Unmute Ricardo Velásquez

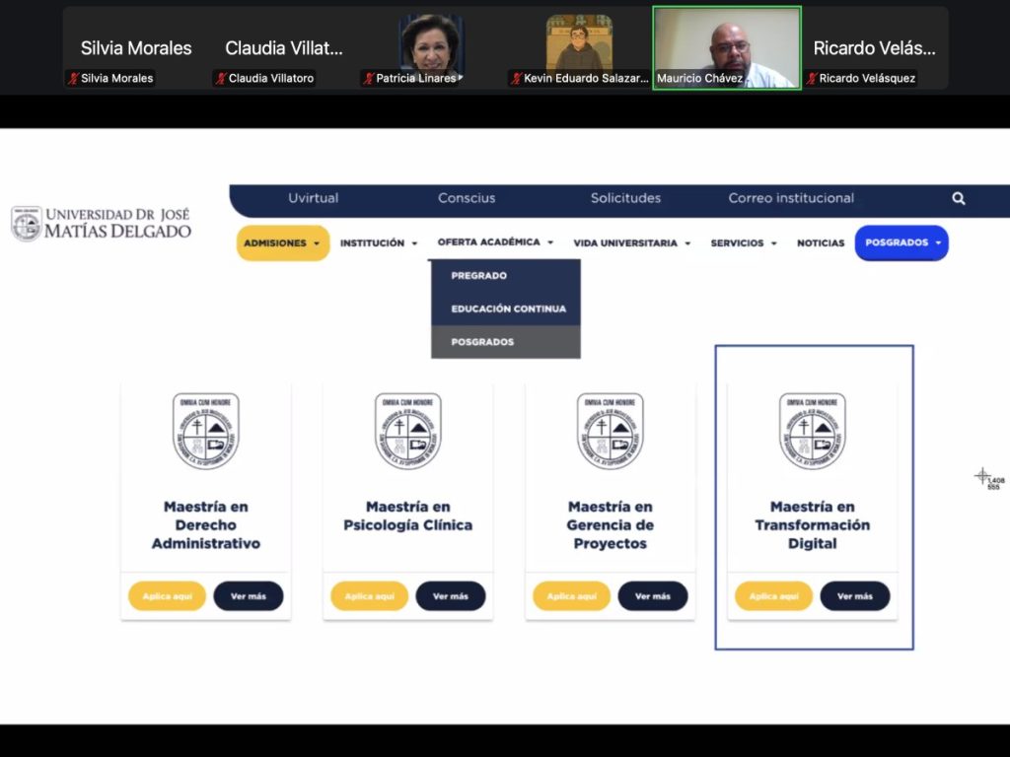(811, 79)
